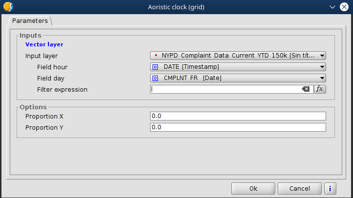
Task: Focus the Filter expression text field
Action: click(x=225, y=89)
